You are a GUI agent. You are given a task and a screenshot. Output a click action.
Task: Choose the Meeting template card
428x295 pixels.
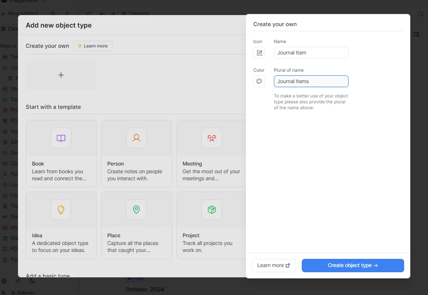click(211, 153)
